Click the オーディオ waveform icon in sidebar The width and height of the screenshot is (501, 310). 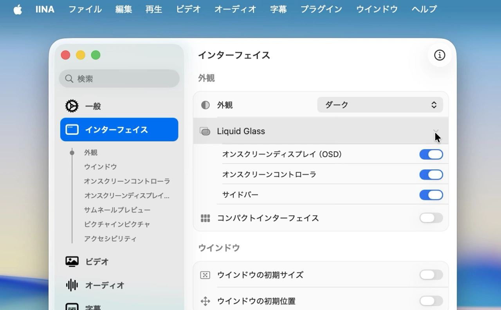click(72, 285)
